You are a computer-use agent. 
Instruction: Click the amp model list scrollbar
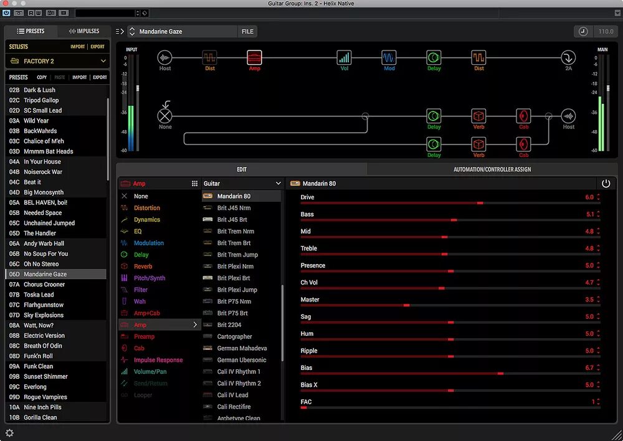(x=282, y=323)
